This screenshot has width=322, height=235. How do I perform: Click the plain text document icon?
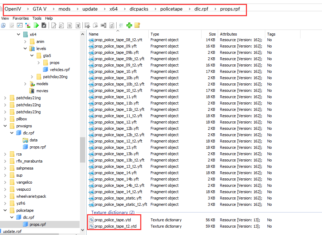(70, 25)
